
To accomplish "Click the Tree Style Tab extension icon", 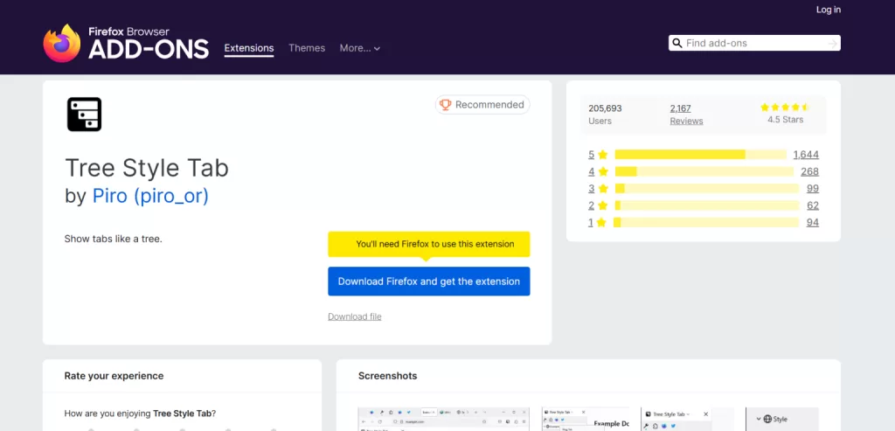I will 84,115.
